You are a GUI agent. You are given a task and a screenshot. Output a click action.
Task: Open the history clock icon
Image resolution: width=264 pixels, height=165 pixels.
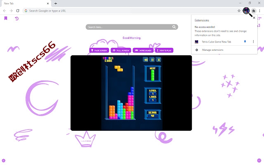coord(16,18)
